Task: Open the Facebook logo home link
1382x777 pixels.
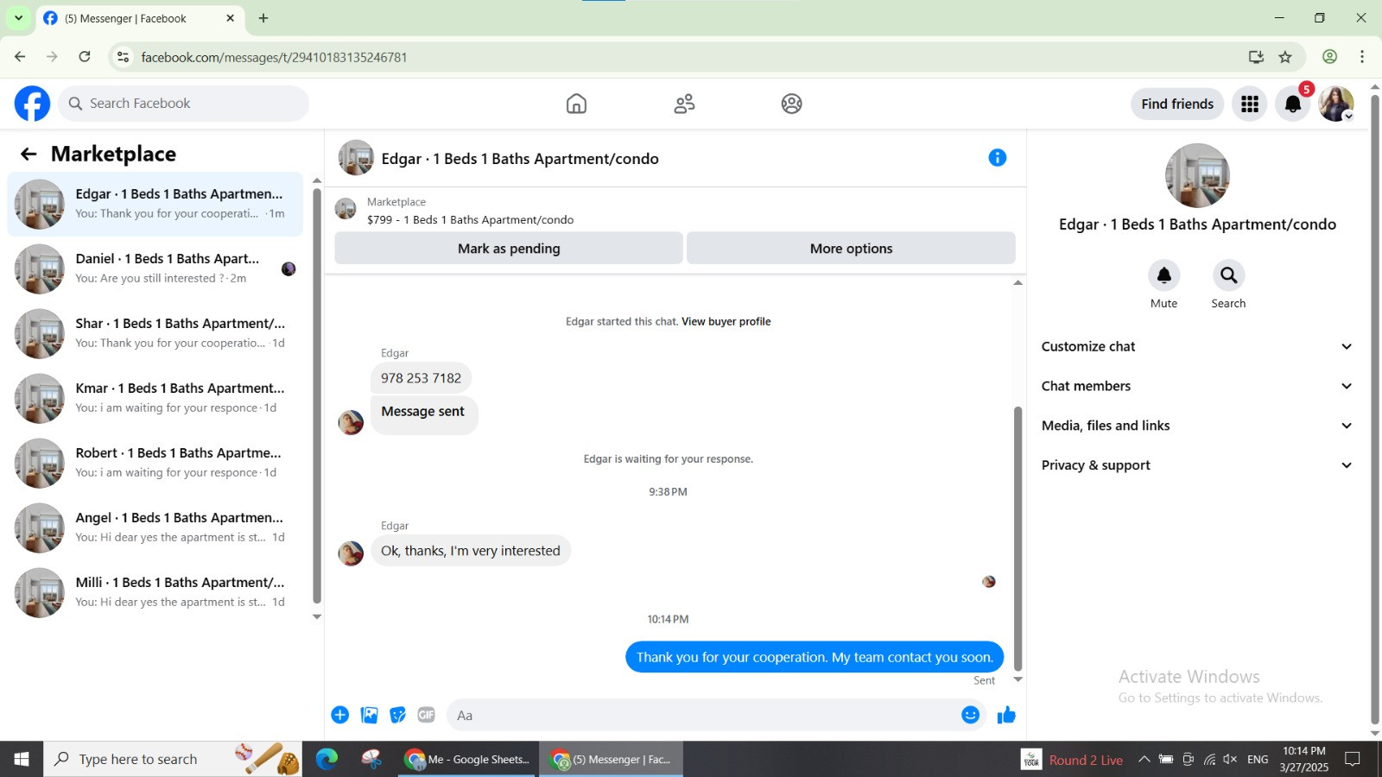Action: pyautogui.click(x=32, y=104)
